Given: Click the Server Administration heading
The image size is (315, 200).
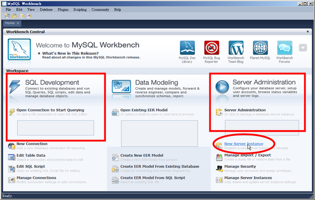Looking at the screenshot, I should click(x=264, y=82).
